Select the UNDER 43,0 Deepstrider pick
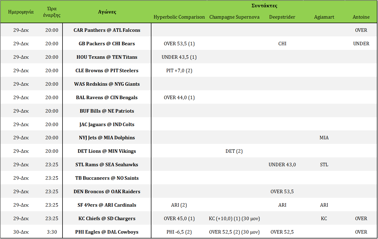This screenshot has height=239, width=378. click(282, 165)
